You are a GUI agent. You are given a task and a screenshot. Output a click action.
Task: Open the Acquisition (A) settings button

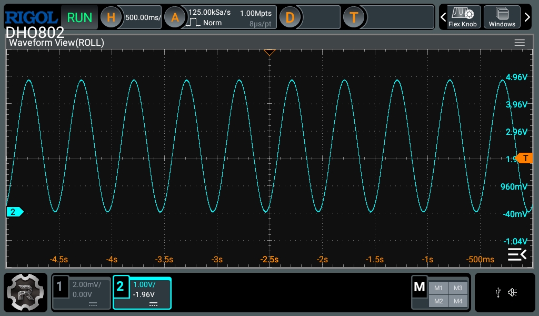175,17
